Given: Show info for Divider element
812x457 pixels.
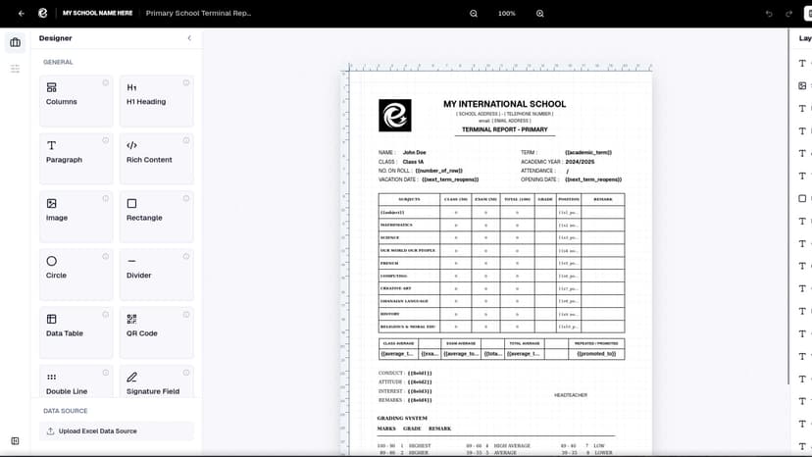Looking at the screenshot, I should (186, 257).
